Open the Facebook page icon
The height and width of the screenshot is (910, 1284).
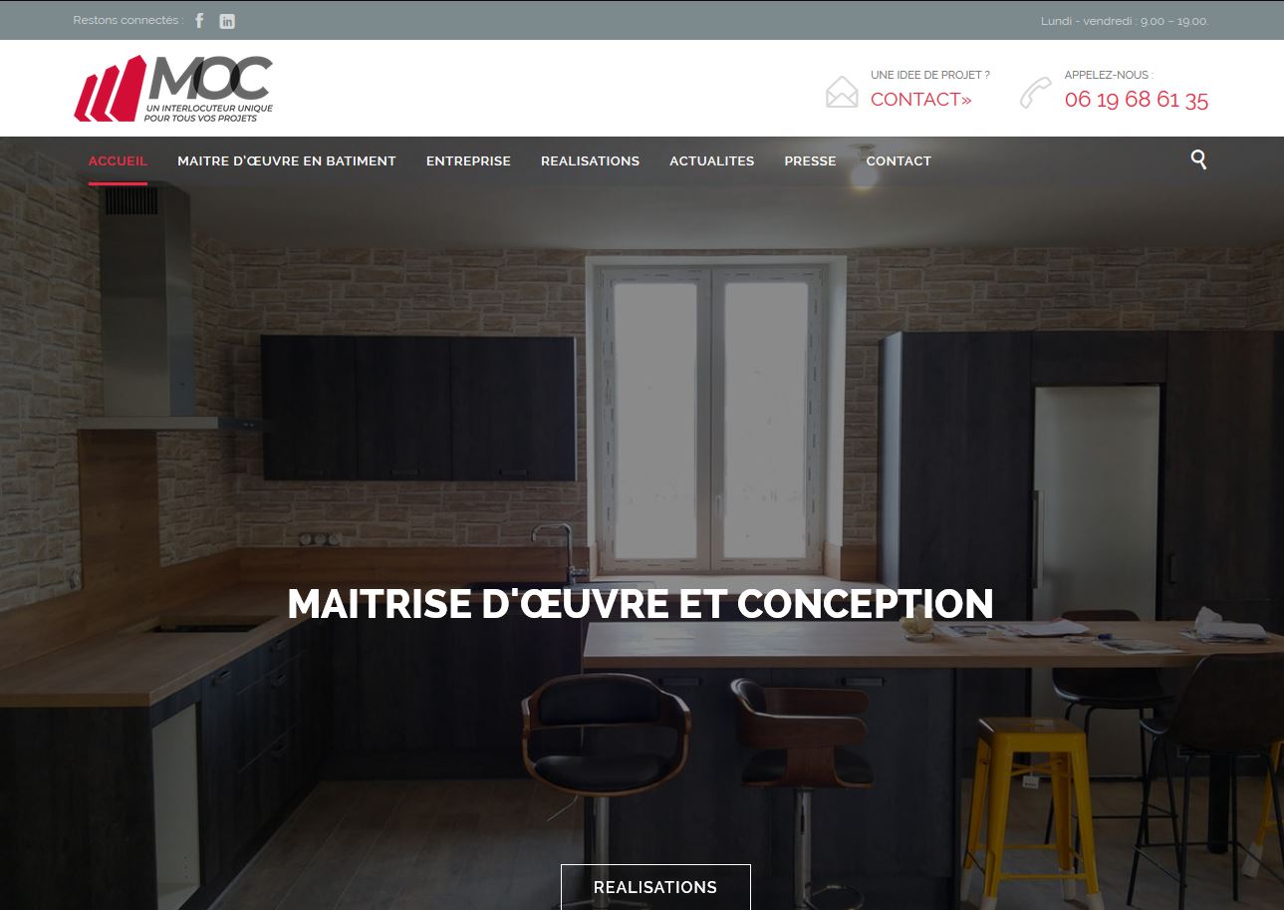coord(199,21)
